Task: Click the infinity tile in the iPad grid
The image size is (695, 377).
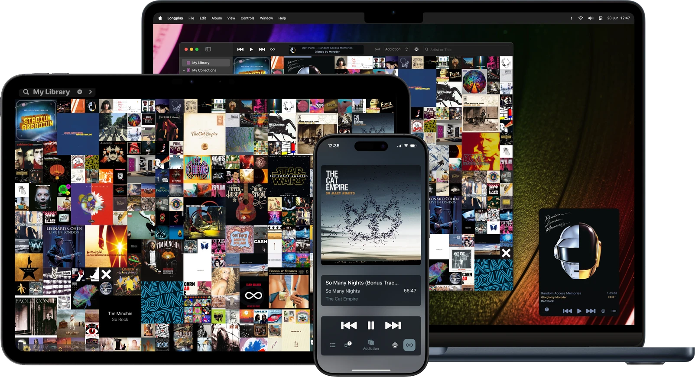Action: click(253, 295)
